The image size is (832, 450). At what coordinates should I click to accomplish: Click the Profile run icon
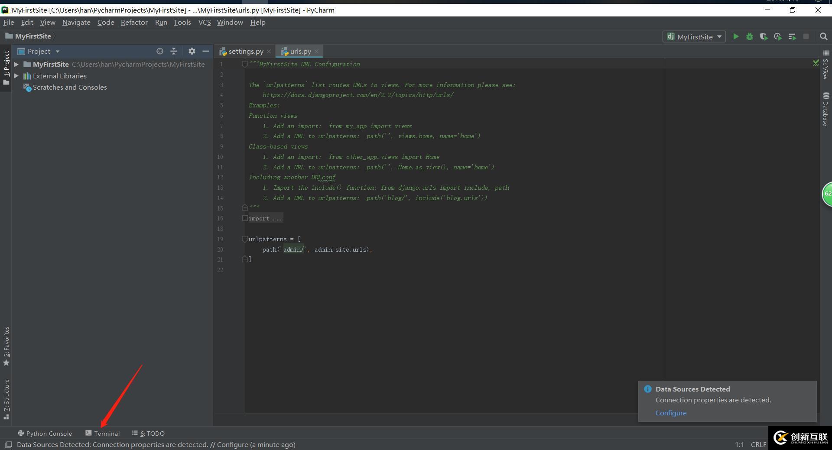click(778, 37)
